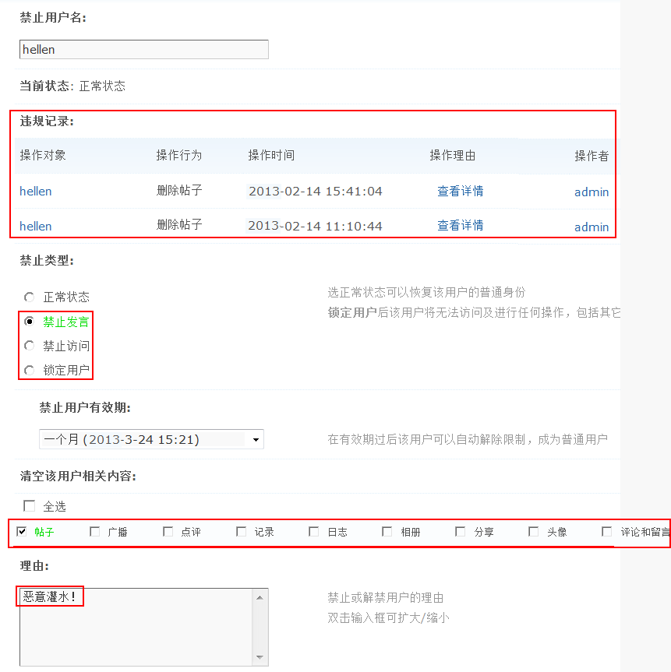This screenshot has width=671, height=672.
Task: Choose the 禁止访问 ban type
Action: tap(30, 346)
